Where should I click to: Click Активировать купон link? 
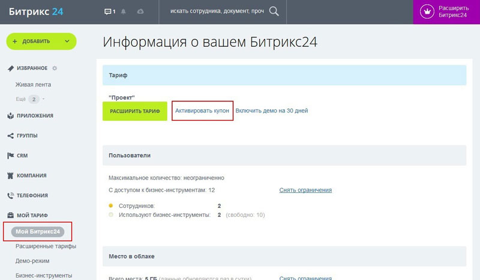[202, 111]
